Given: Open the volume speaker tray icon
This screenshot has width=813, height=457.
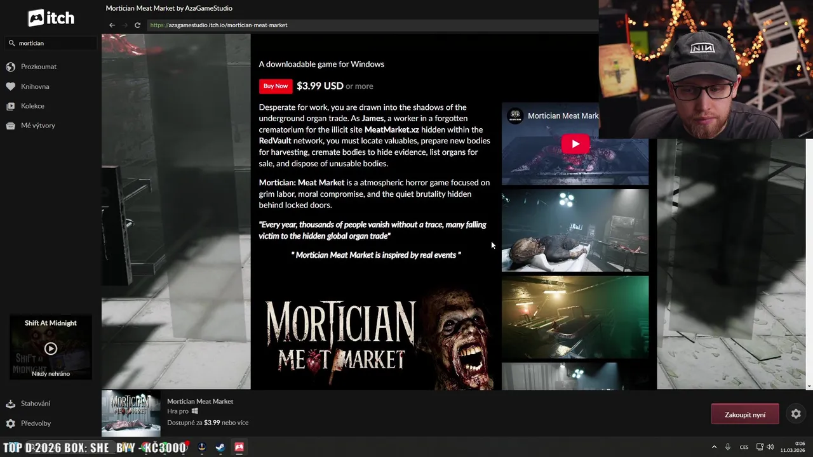Looking at the screenshot, I should pyautogui.click(x=770, y=447).
